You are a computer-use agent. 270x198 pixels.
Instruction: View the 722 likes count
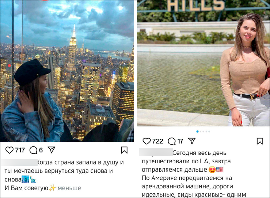[x=158, y=141]
